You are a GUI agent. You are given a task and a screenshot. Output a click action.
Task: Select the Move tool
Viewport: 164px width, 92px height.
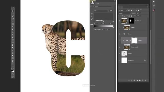pyautogui.click(x=13, y=11)
